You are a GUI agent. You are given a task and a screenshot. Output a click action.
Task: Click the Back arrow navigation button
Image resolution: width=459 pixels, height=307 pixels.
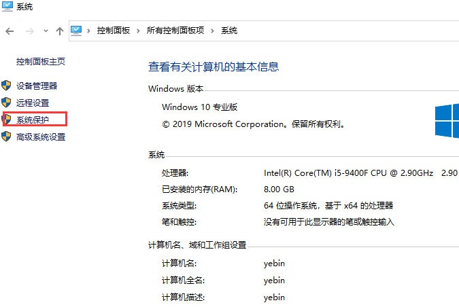pyautogui.click(x=10, y=31)
